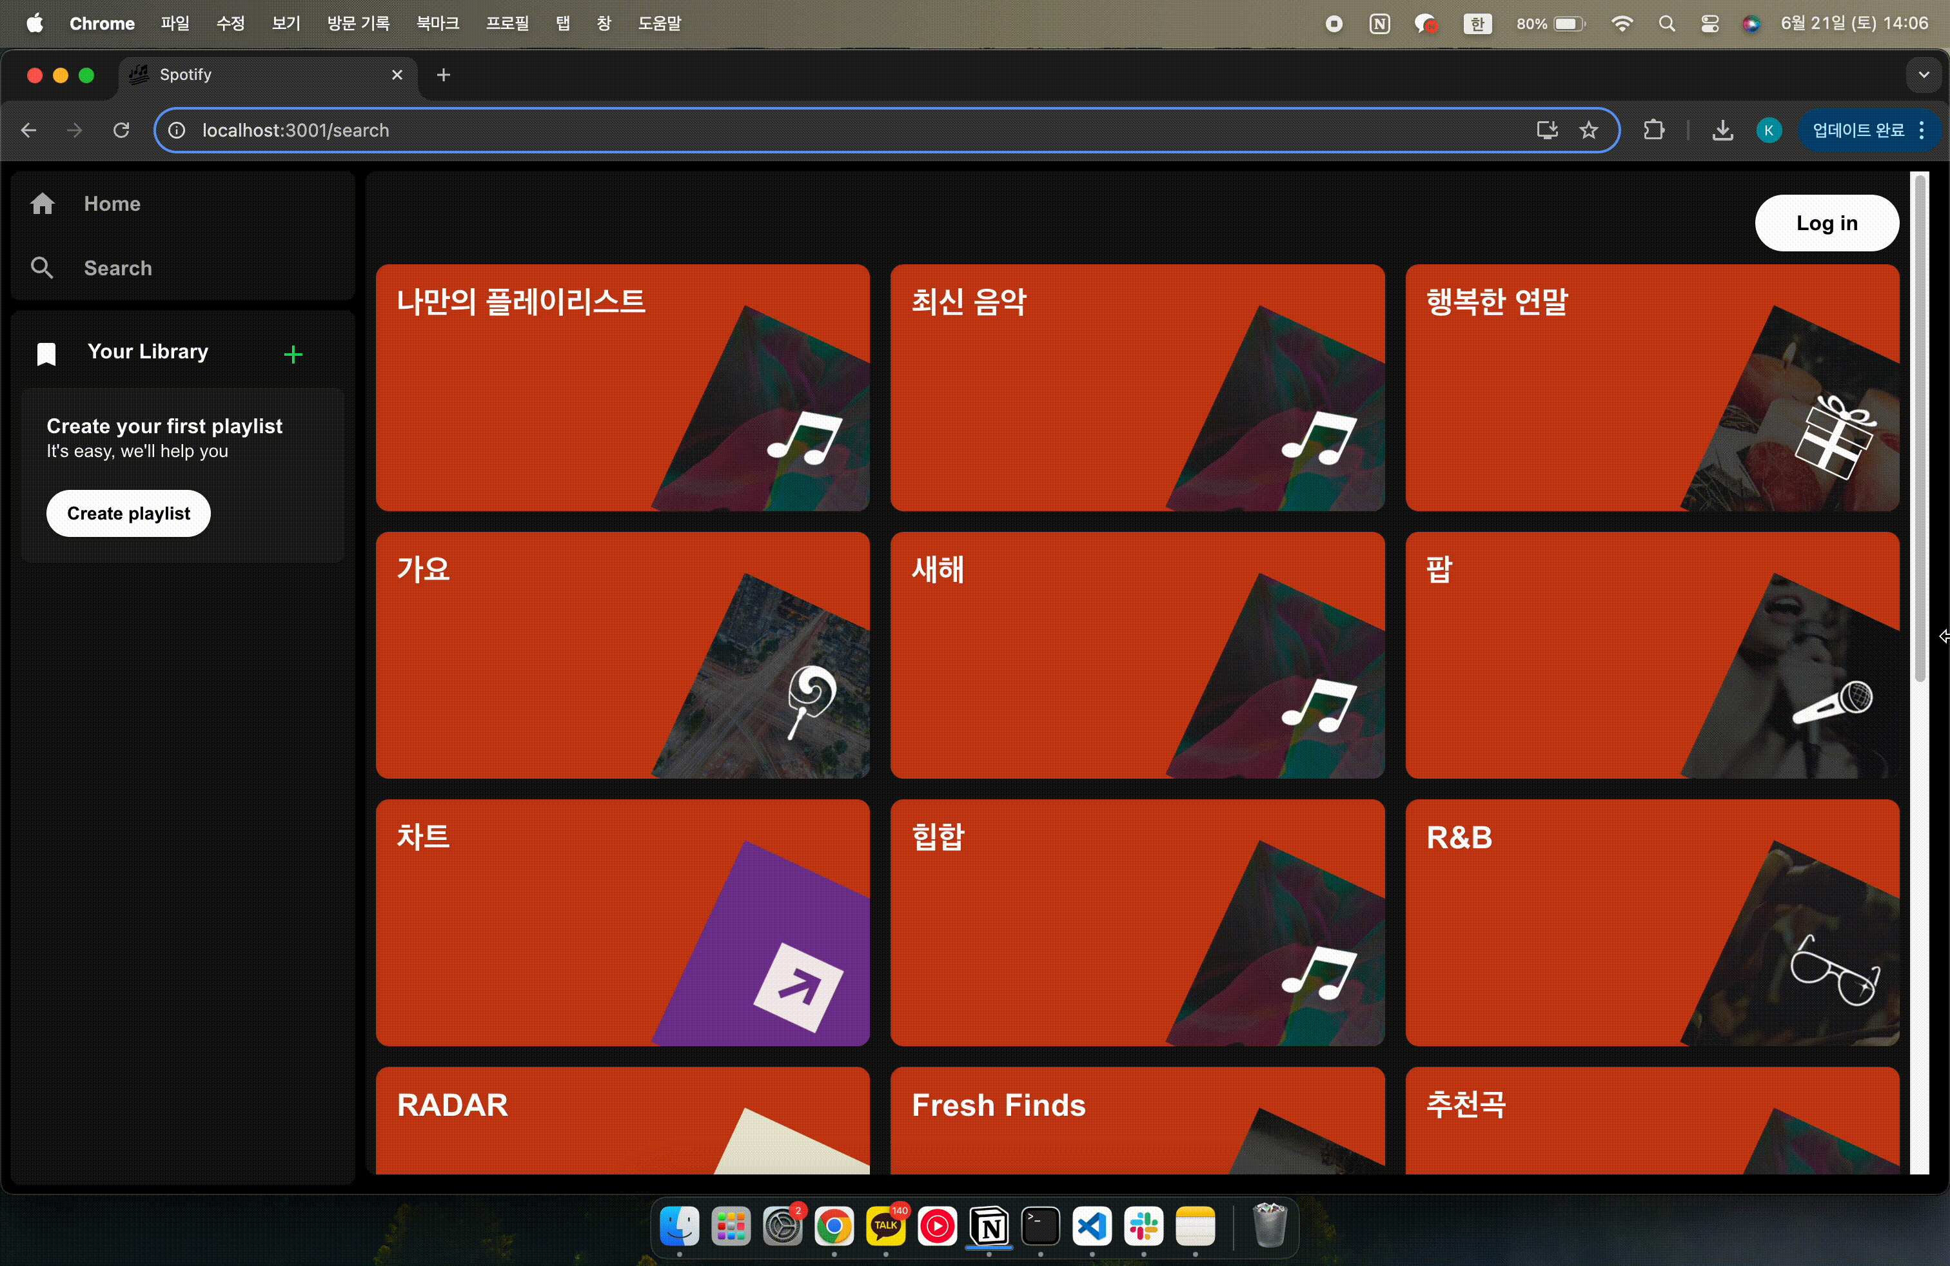Viewport: 1950px width, 1266px height.
Task: Click the green plus icon beside Your Library
Action: (x=293, y=354)
